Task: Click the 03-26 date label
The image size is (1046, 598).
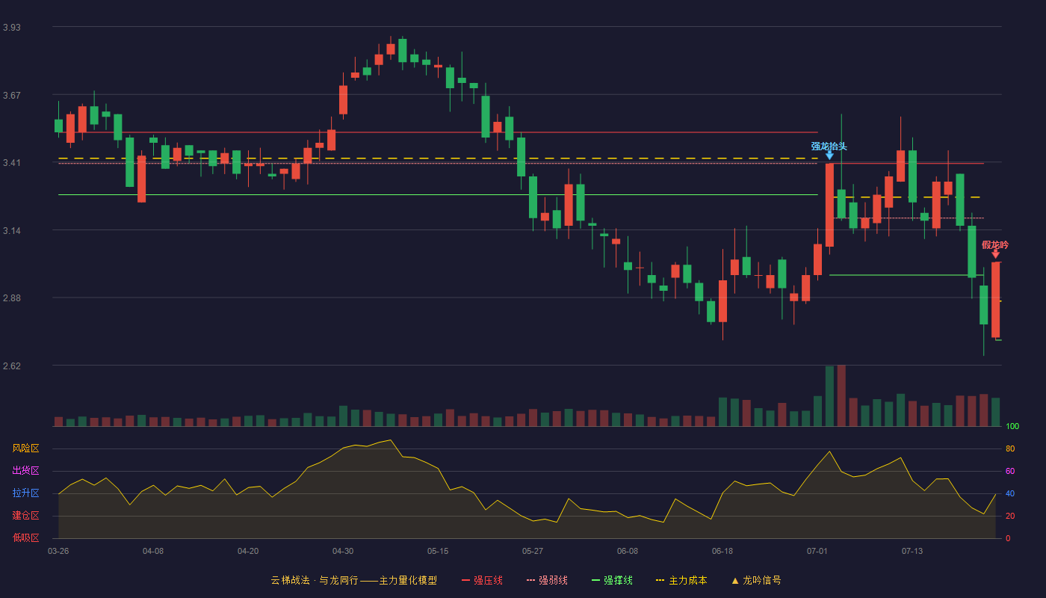Action: coord(58,551)
